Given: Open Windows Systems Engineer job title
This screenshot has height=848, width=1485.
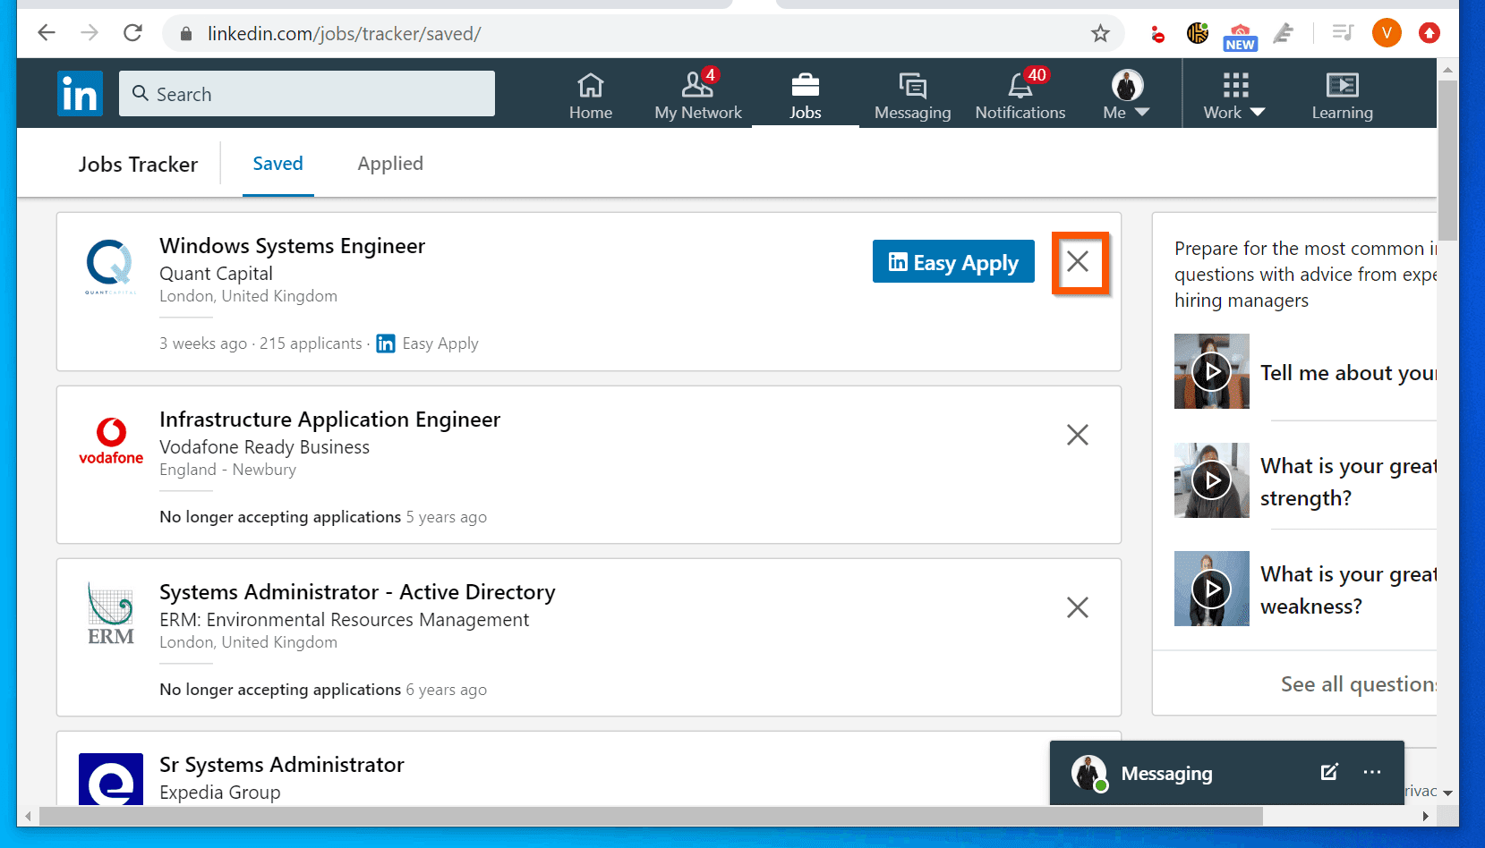Looking at the screenshot, I should point(292,246).
